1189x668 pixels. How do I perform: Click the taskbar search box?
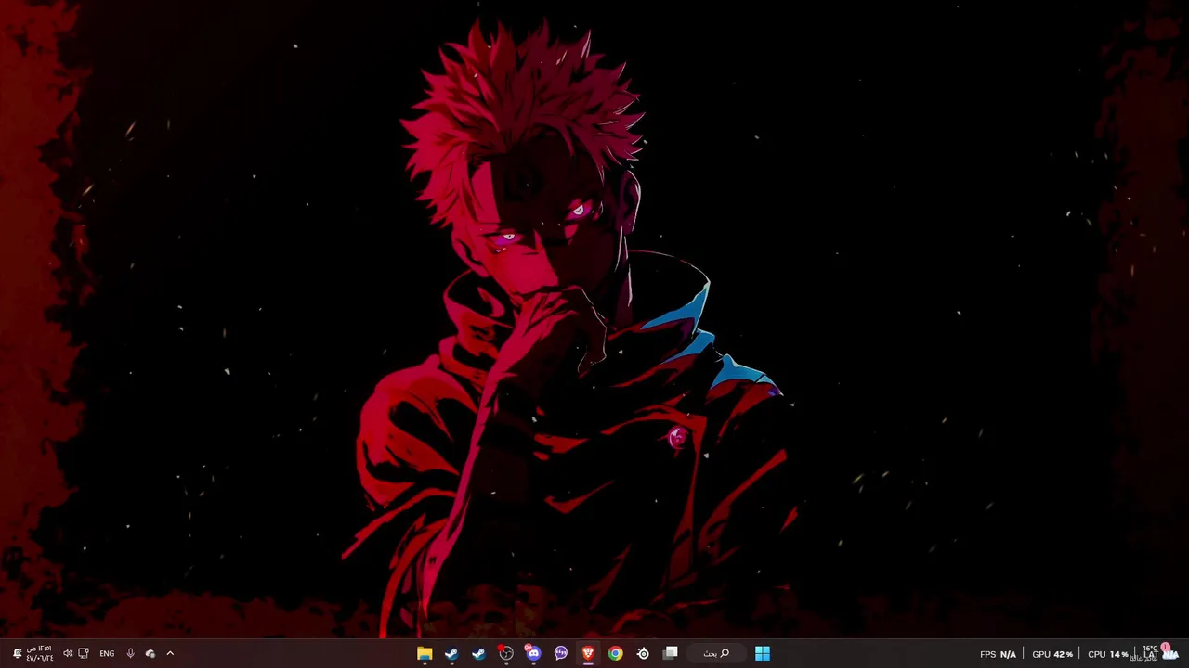click(x=715, y=653)
